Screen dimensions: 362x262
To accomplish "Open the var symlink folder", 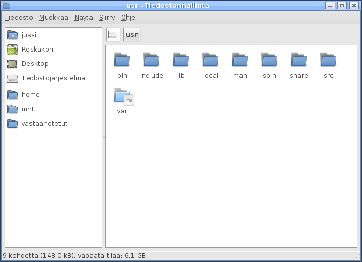I will point(123,96).
